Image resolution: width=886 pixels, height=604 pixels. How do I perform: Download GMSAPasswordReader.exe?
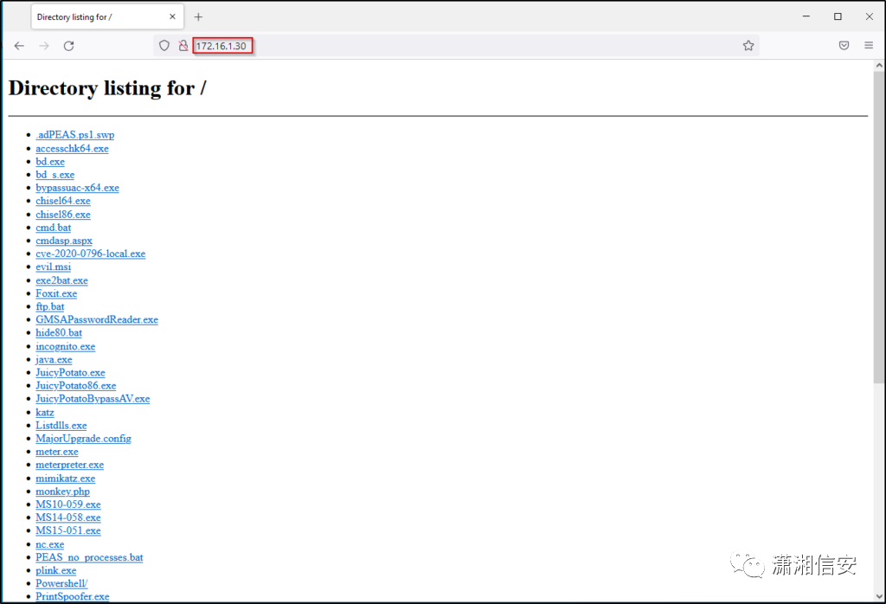coord(97,320)
